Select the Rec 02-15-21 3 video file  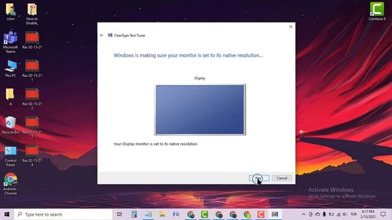(x=32, y=127)
